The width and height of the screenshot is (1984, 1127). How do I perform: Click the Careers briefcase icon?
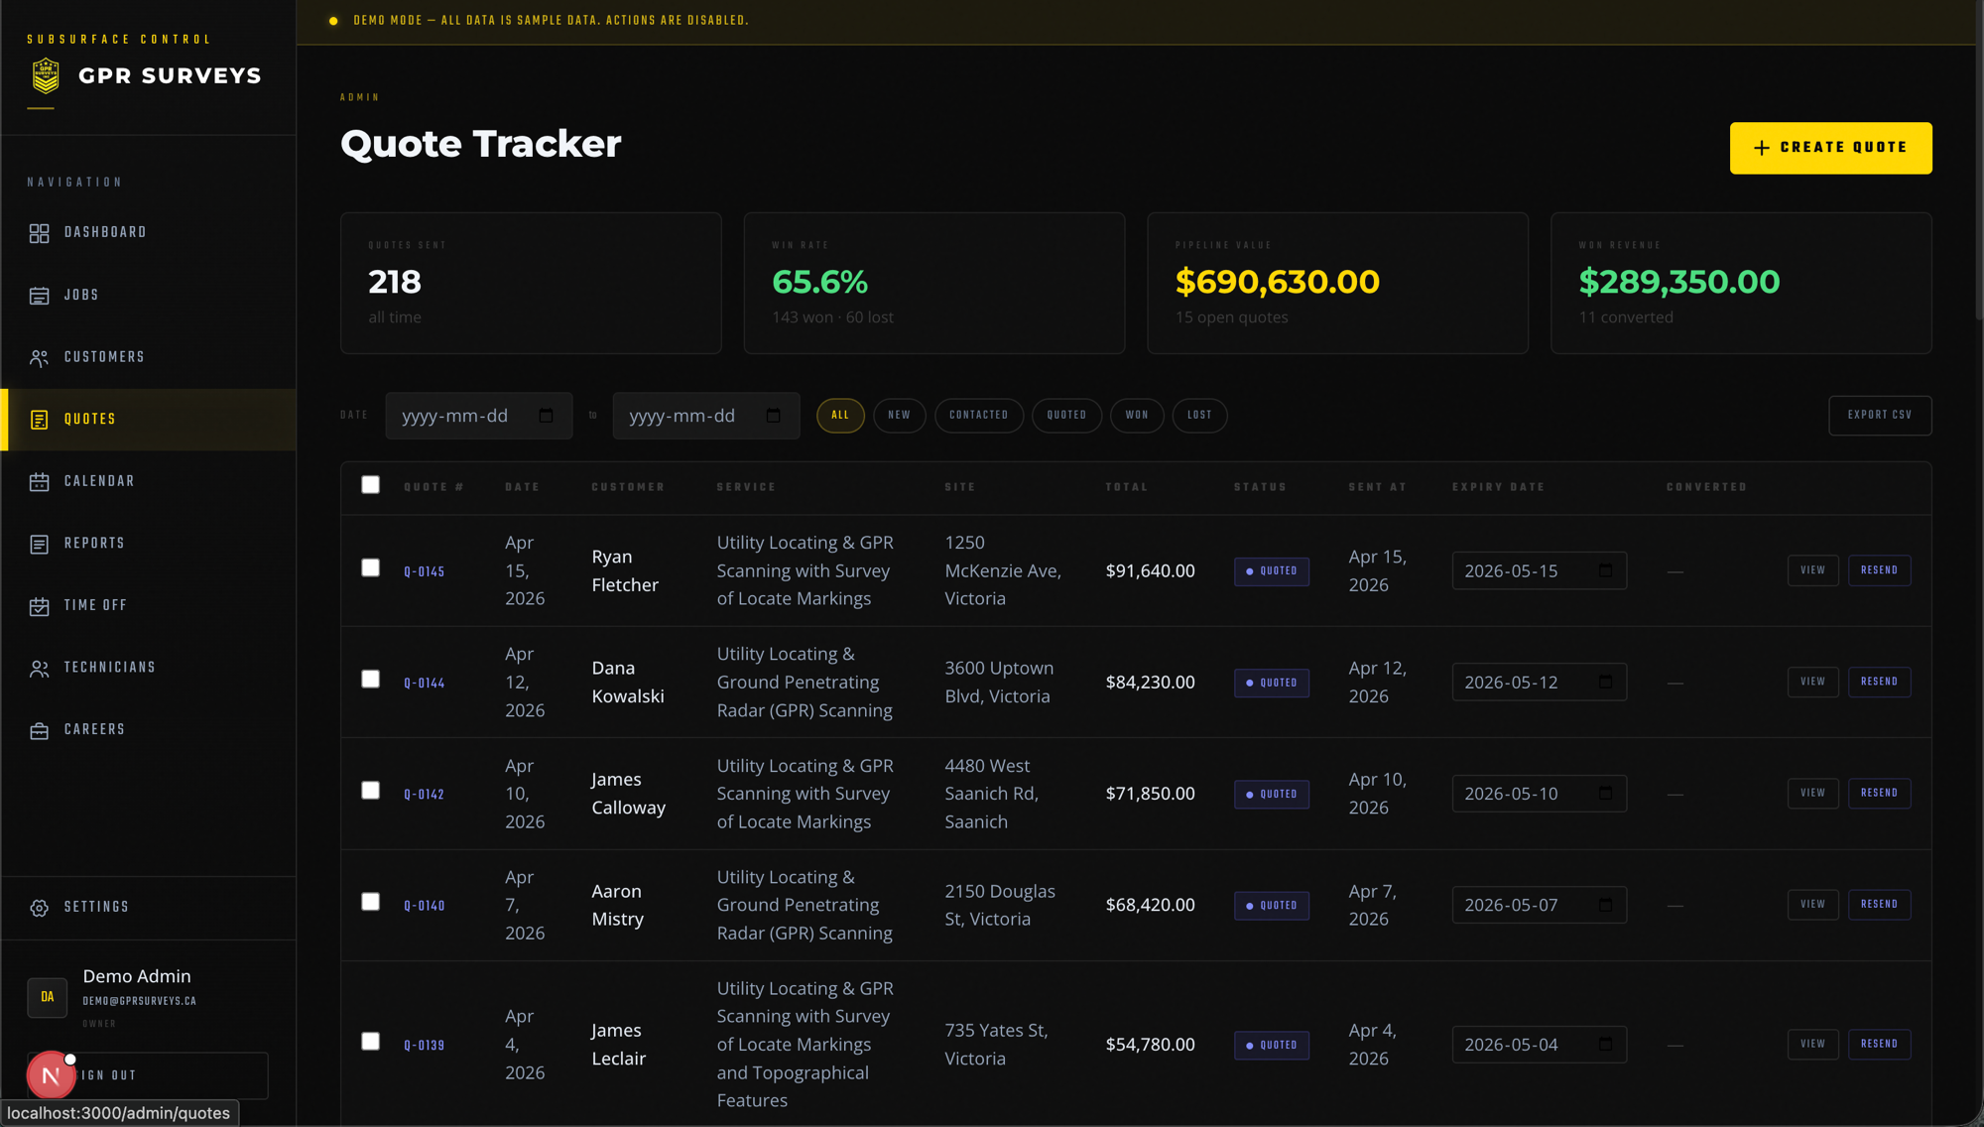(39, 730)
